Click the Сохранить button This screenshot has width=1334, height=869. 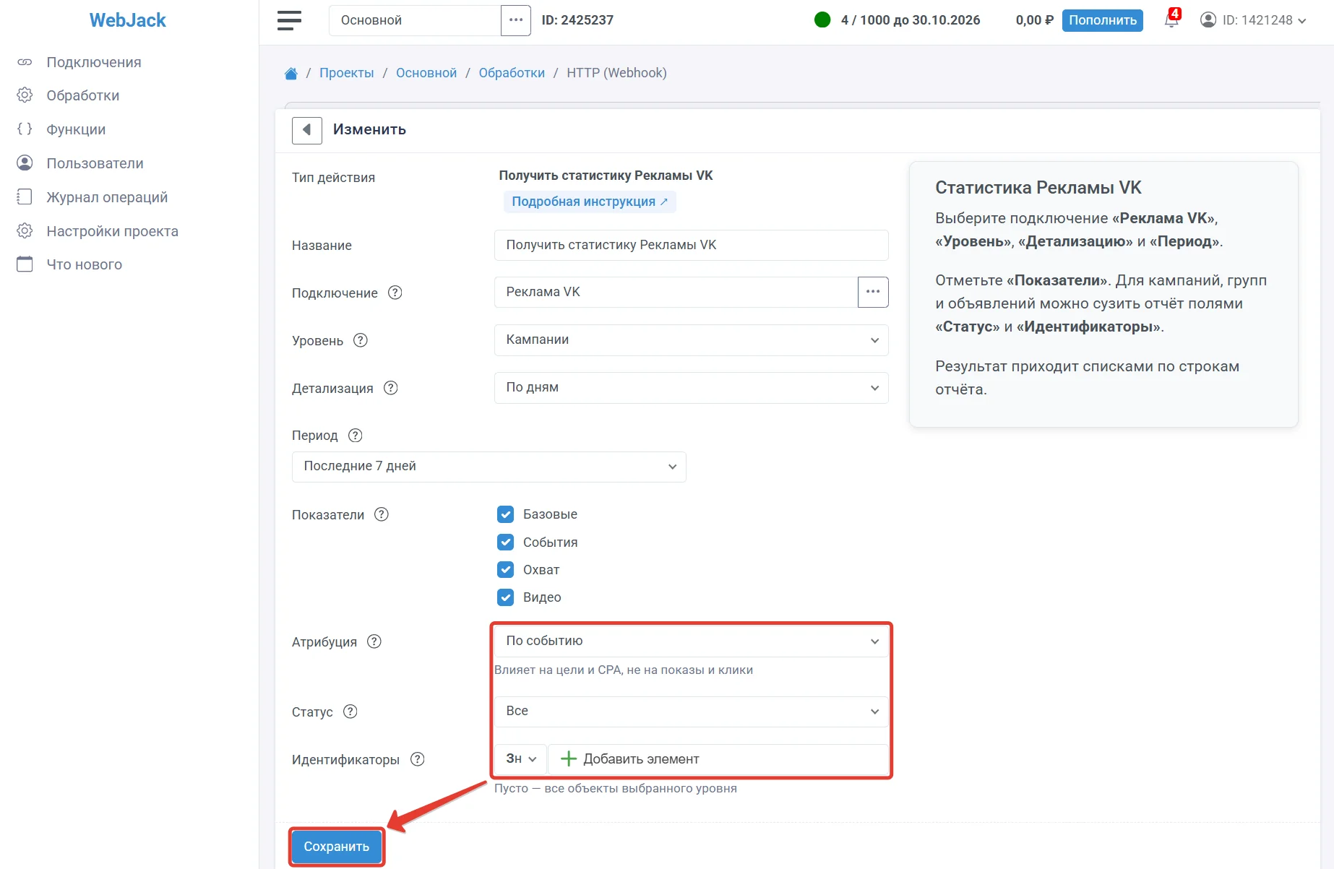337,847
